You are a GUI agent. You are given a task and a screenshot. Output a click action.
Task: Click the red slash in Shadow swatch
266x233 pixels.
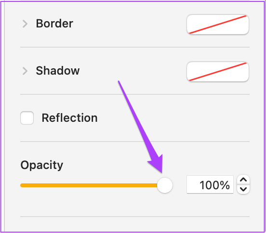[218, 72]
